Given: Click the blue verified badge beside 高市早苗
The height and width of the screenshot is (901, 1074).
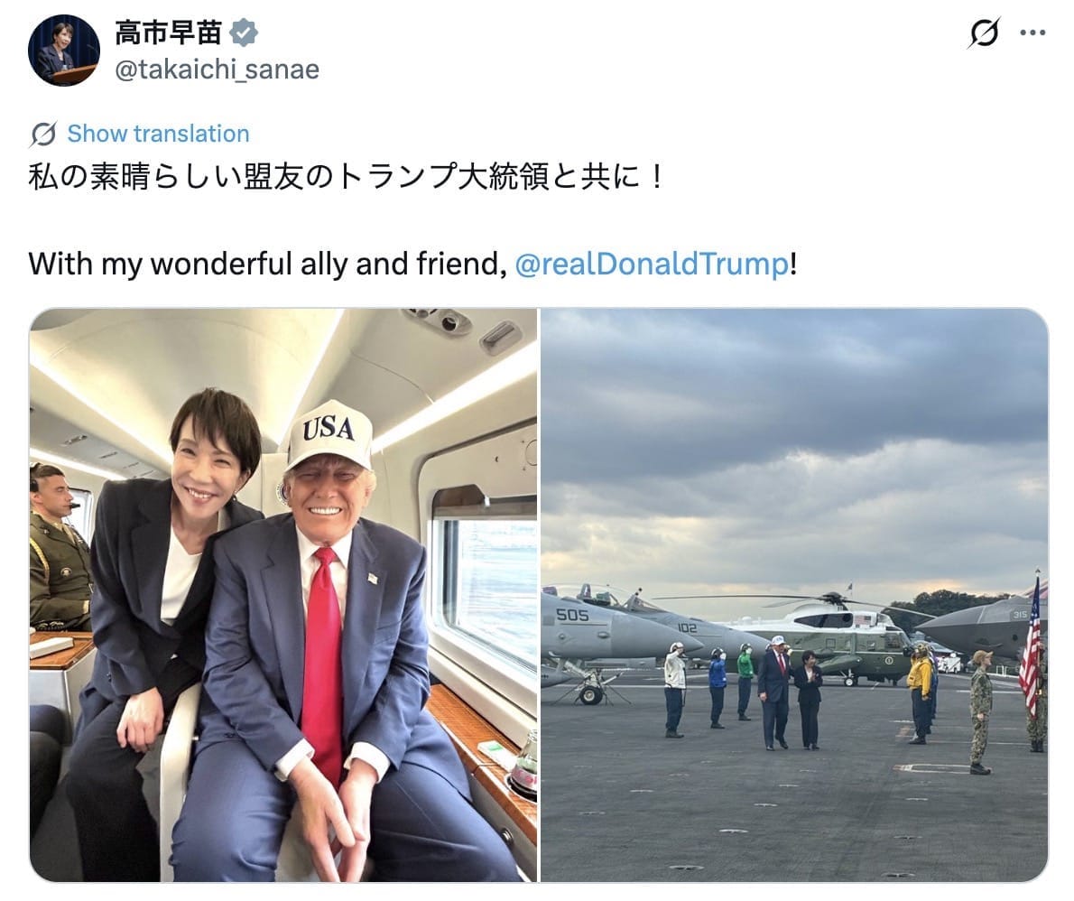Looking at the screenshot, I should click(243, 33).
